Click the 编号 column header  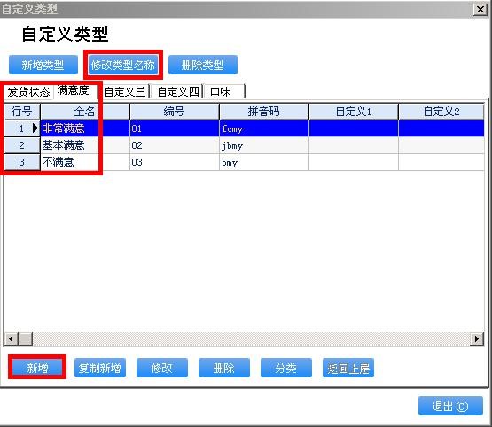pos(175,112)
